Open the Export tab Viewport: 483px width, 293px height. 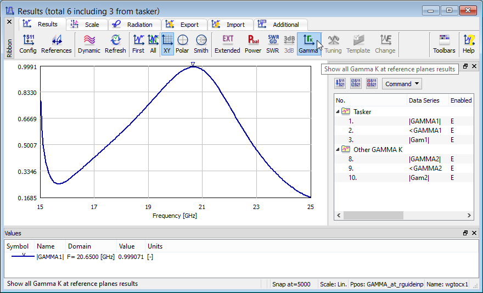(184, 25)
